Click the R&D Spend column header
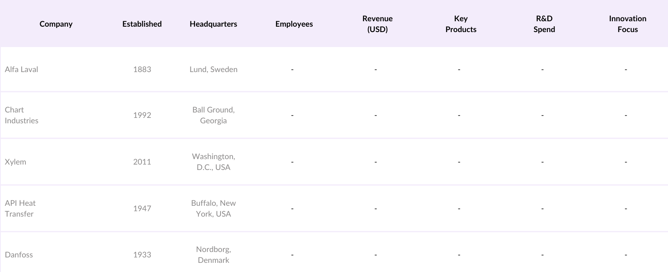 pos(544,24)
